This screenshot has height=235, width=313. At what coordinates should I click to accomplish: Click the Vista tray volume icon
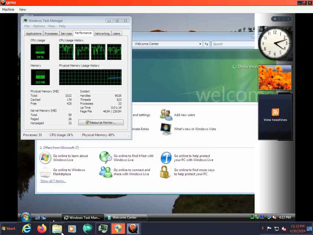(x=274, y=217)
